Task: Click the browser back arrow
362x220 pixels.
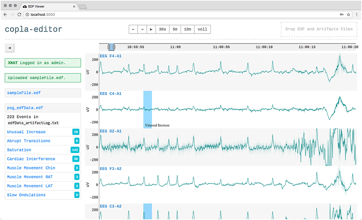Action: pyautogui.click(x=5, y=15)
